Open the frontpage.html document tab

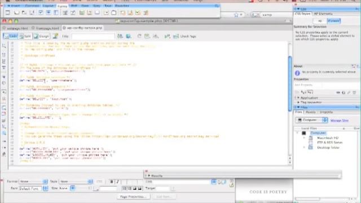[x=45, y=28]
